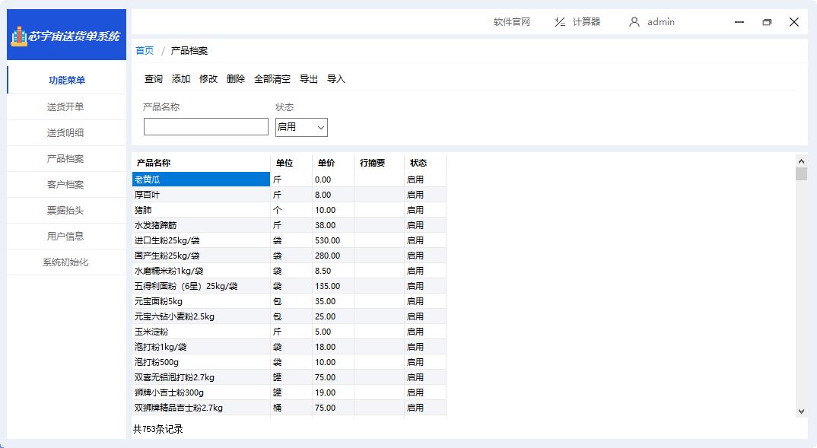Click the 导入 button

pyautogui.click(x=336, y=78)
